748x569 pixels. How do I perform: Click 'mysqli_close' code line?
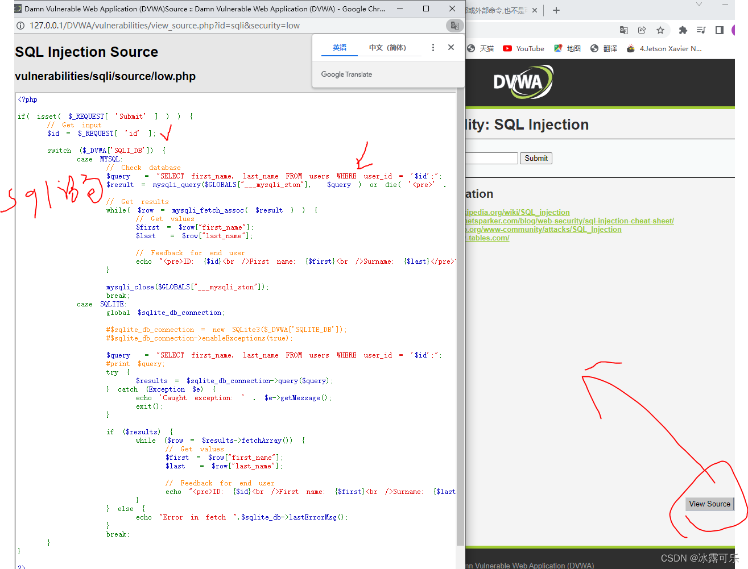[x=188, y=287]
